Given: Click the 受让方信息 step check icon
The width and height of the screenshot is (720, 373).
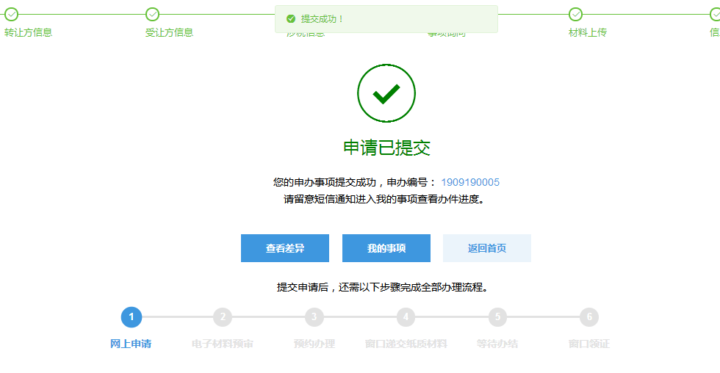Looking at the screenshot, I should (x=152, y=14).
